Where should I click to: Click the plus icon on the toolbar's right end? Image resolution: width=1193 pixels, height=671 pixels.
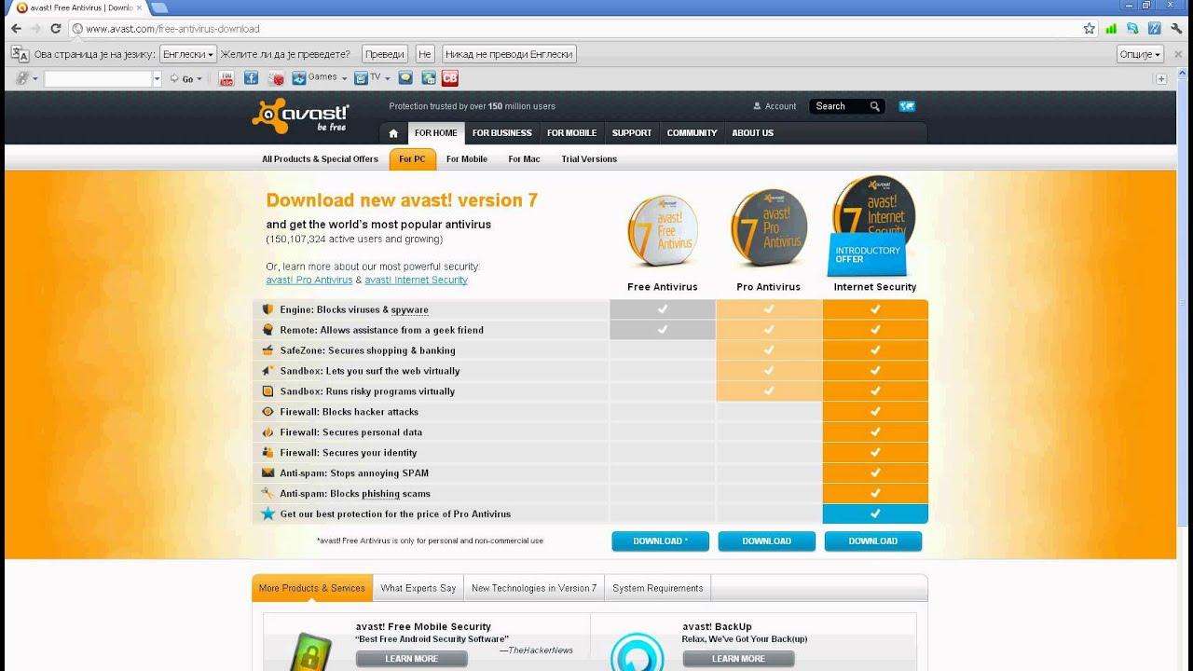point(1160,78)
